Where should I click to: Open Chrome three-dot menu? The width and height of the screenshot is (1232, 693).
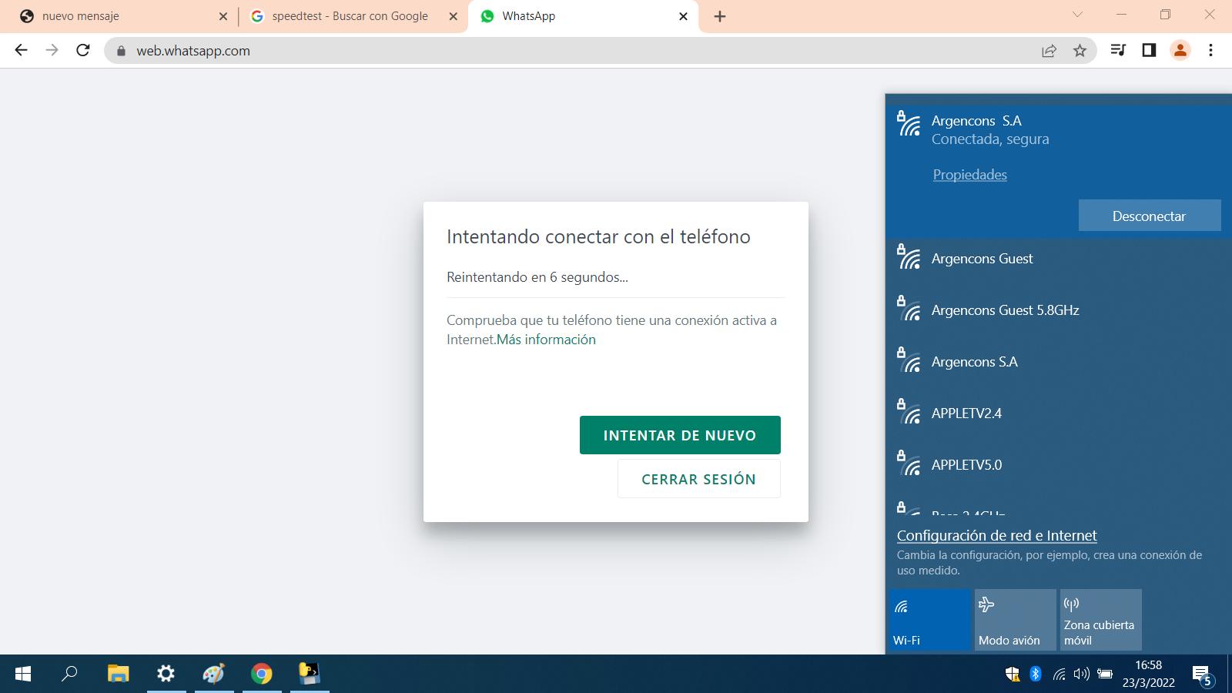point(1210,51)
